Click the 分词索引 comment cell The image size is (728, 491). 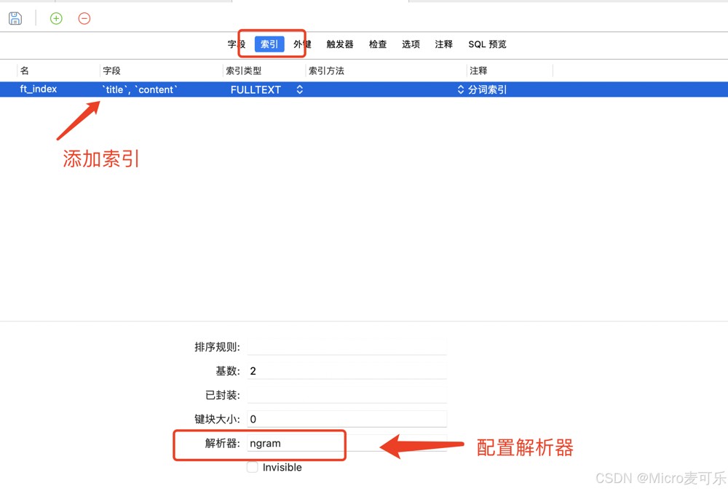click(x=487, y=89)
